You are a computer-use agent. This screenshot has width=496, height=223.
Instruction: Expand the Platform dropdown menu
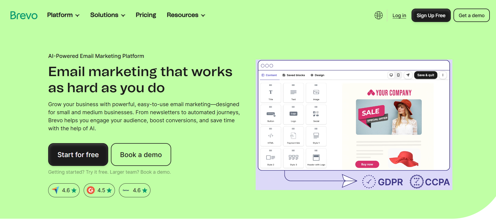(63, 15)
